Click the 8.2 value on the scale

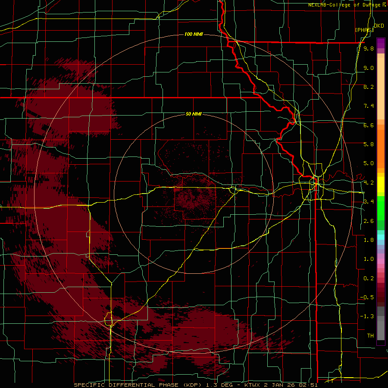369,87
